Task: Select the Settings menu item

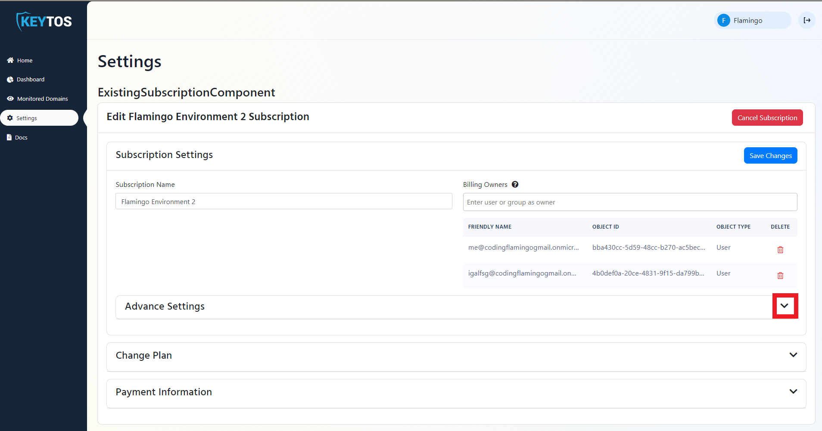Action: click(x=39, y=118)
